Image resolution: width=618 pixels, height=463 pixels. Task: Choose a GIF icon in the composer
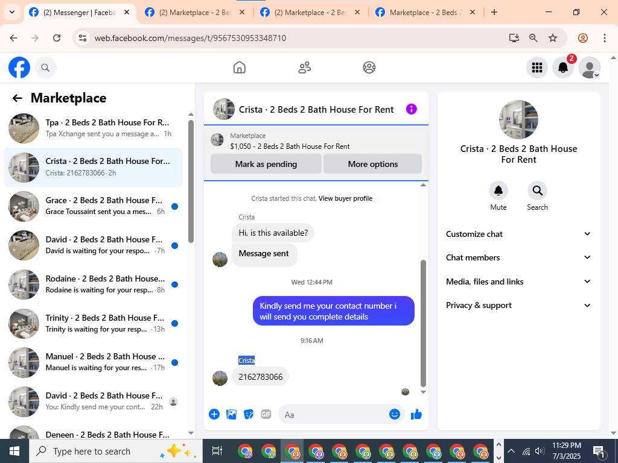(x=266, y=414)
